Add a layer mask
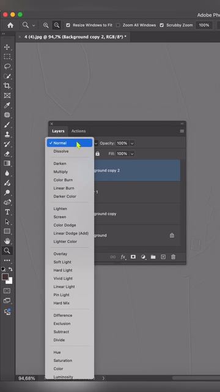This screenshot has width=220, height=392. (133, 257)
